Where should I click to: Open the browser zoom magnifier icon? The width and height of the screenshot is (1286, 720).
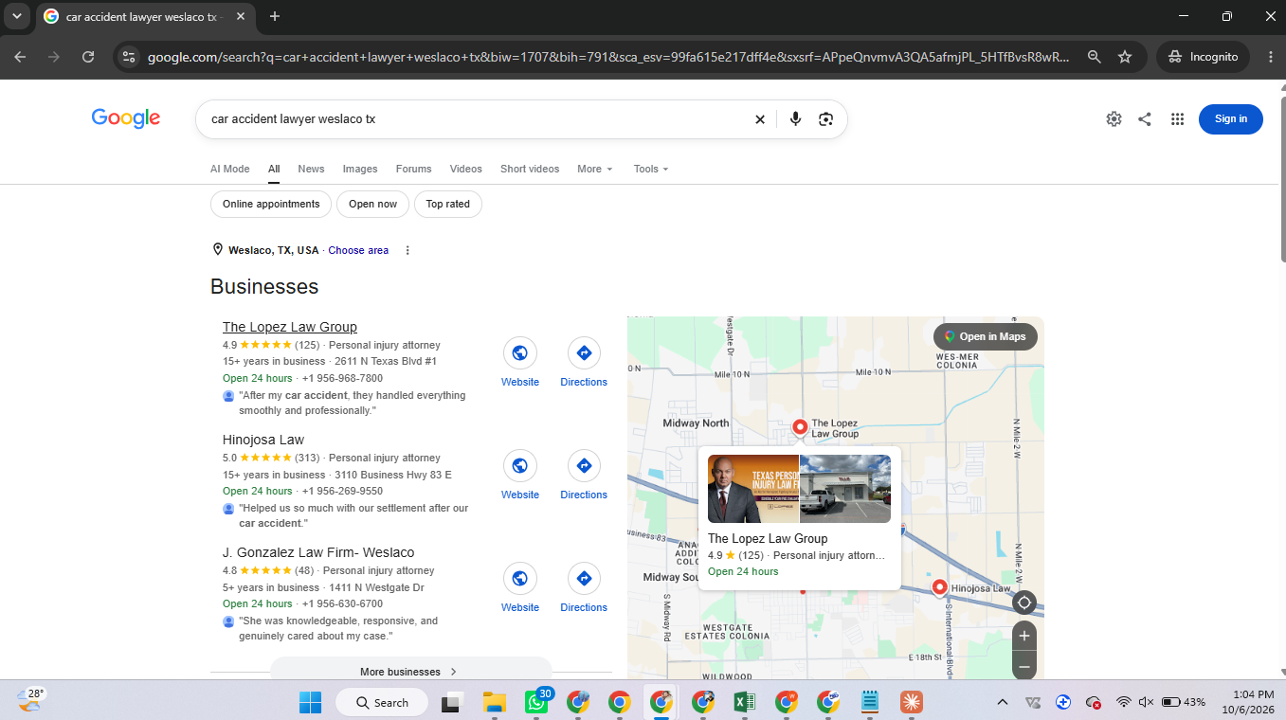point(1094,57)
